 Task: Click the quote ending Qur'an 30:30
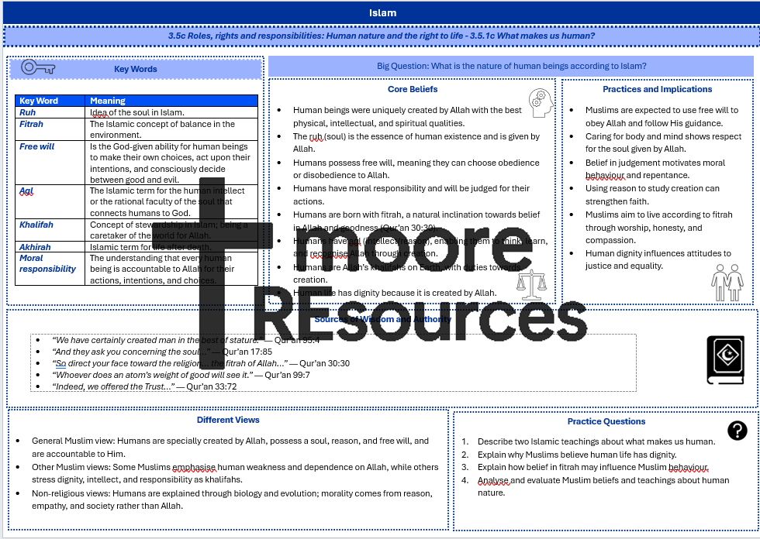tap(201, 363)
